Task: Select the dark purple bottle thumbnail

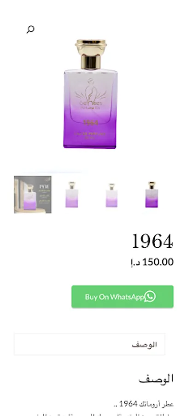Action: click(152, 195)
